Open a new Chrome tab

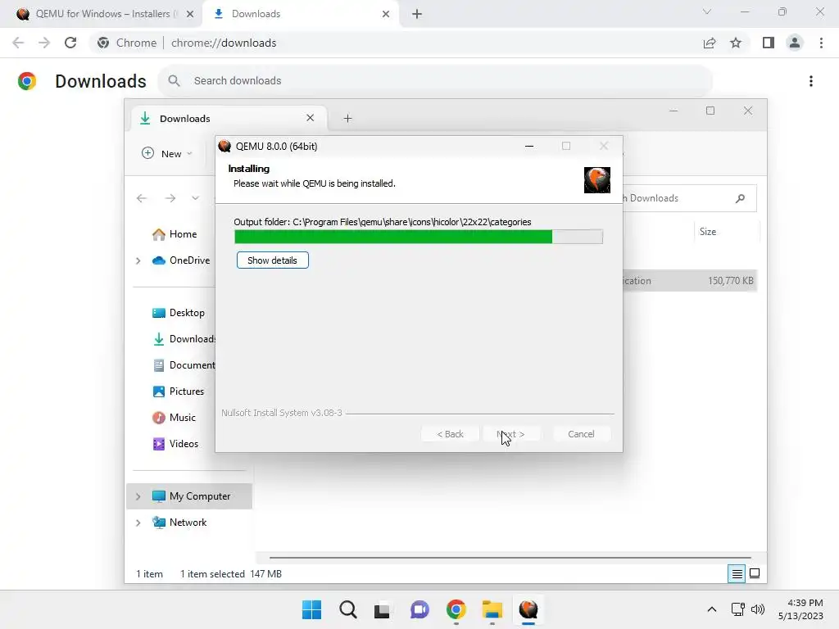click(417, 14)
